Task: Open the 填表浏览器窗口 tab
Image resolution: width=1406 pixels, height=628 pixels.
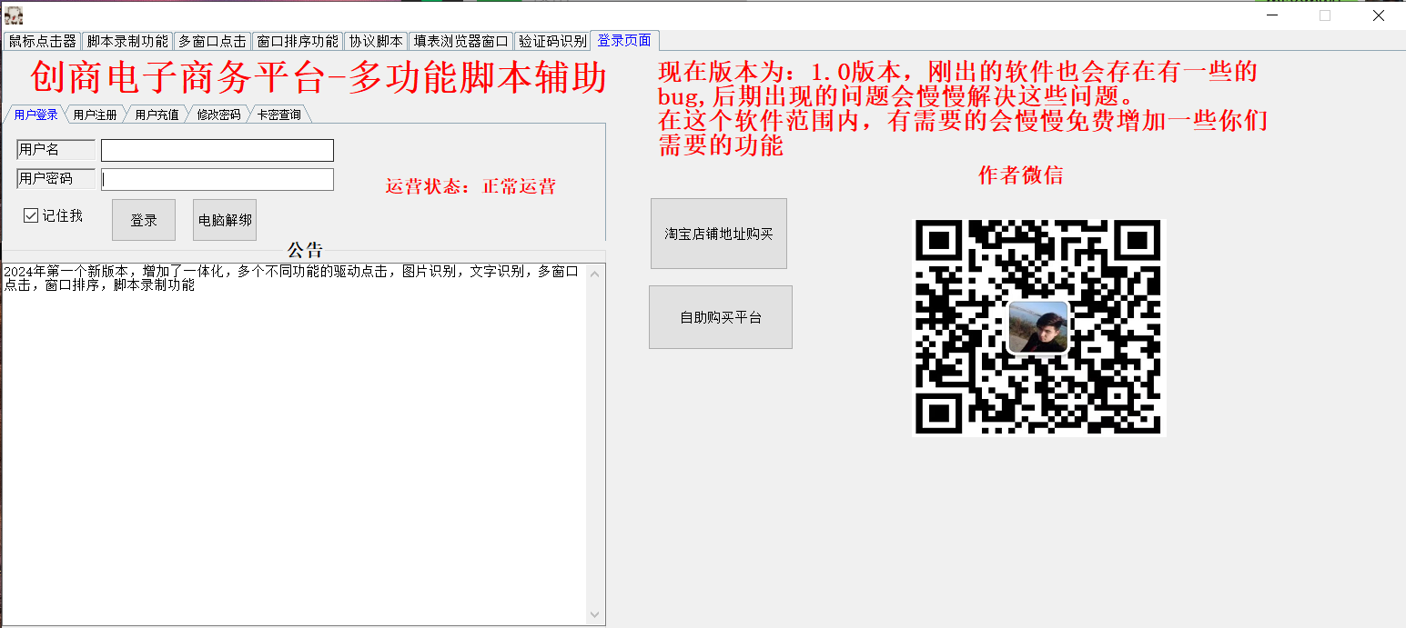Action: point(460,41)
